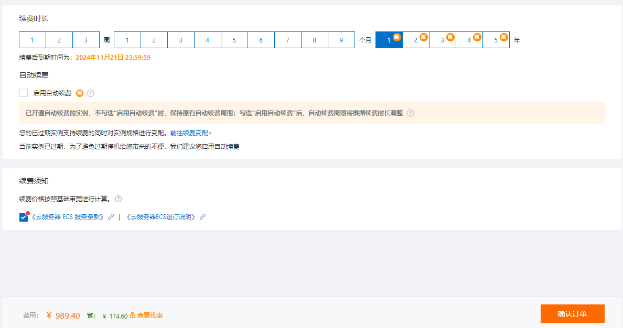Uncheck the ECS service terms agreement checkbox
The height and width of the screenshot is (328, 623).
23,216
